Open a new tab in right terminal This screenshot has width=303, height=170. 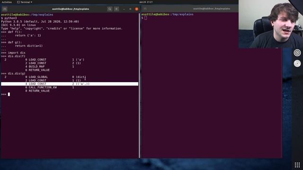pos(145,8)
